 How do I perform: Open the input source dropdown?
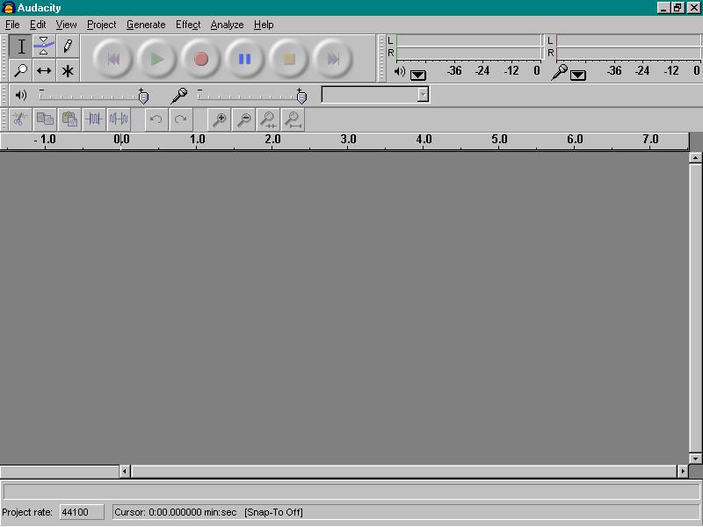578,75
